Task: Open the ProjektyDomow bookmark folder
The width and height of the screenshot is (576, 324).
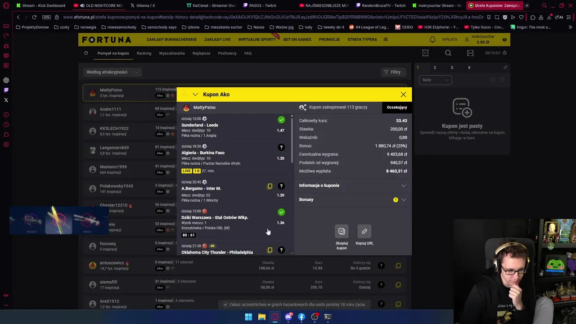Action: point(32,27)
